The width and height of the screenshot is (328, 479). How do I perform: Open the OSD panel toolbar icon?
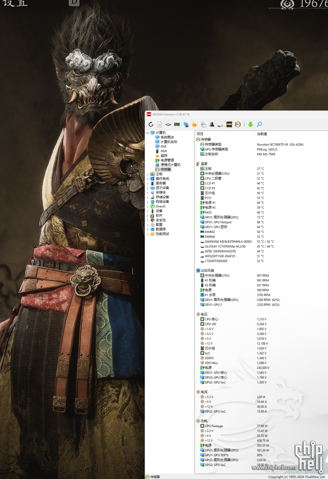(x=229, y=125)
